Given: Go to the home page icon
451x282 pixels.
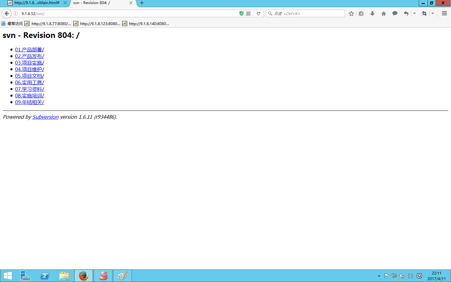Looking at the screenshot, I should pyautogui.click(x=384, y=13).
